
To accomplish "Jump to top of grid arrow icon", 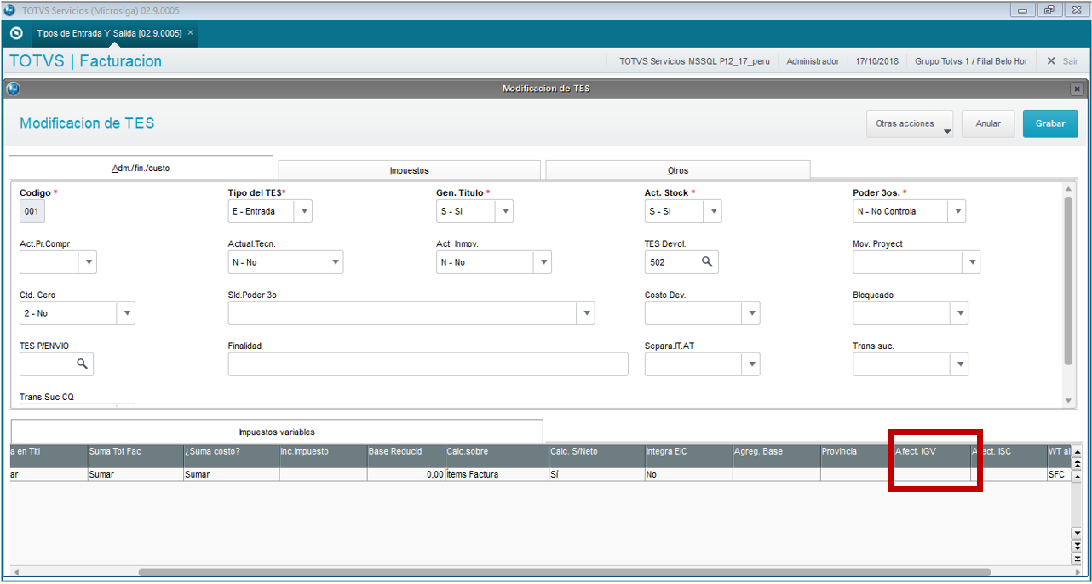I will click(x=1077, y=451).
